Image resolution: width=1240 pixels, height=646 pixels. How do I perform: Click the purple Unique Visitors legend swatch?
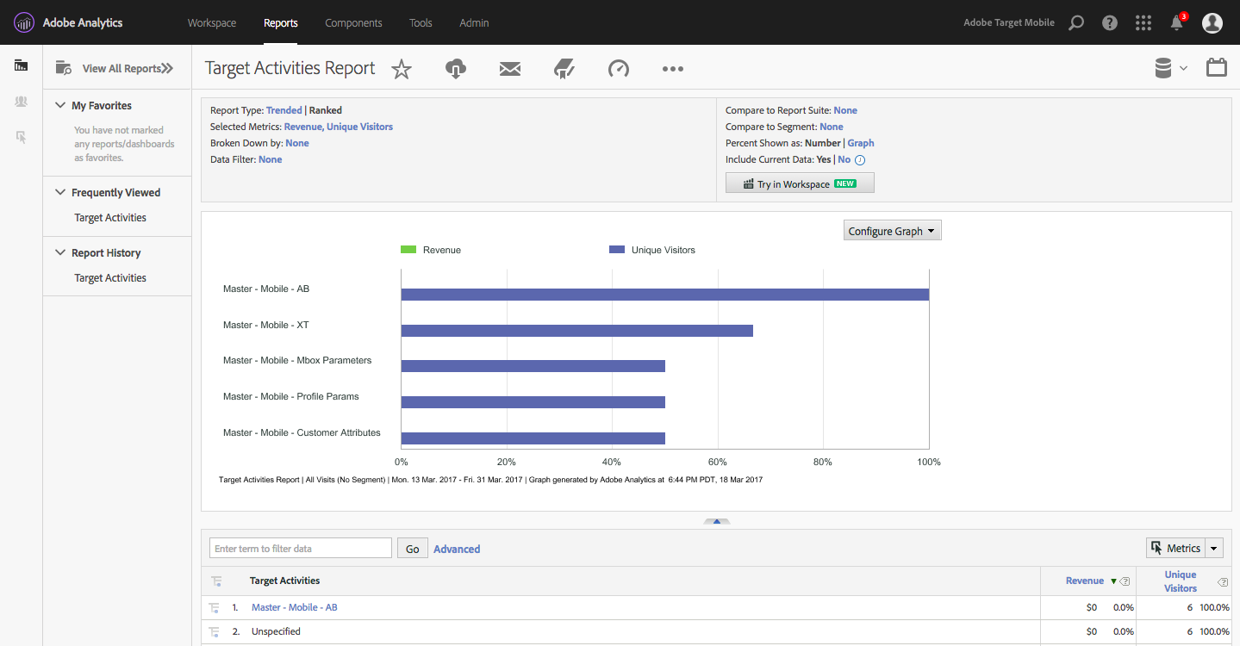[x=617, y=250]
